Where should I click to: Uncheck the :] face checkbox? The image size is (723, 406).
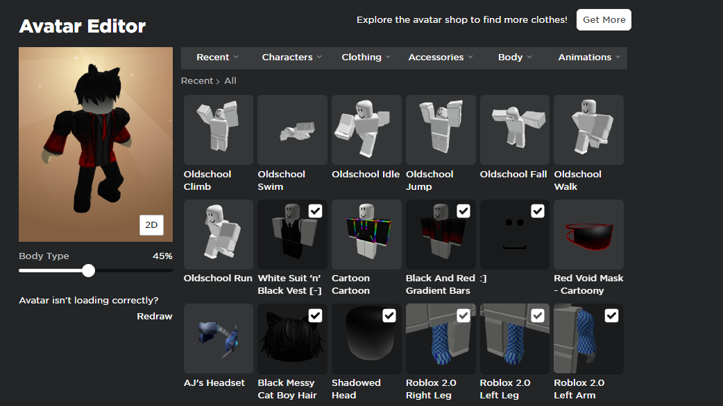coord(538,211)
